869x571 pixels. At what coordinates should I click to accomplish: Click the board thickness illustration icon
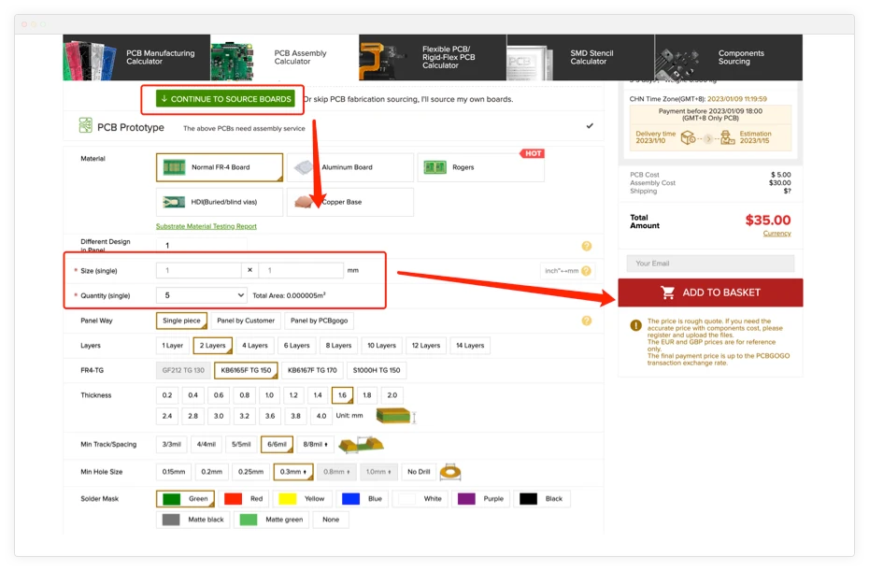[395, 416]
